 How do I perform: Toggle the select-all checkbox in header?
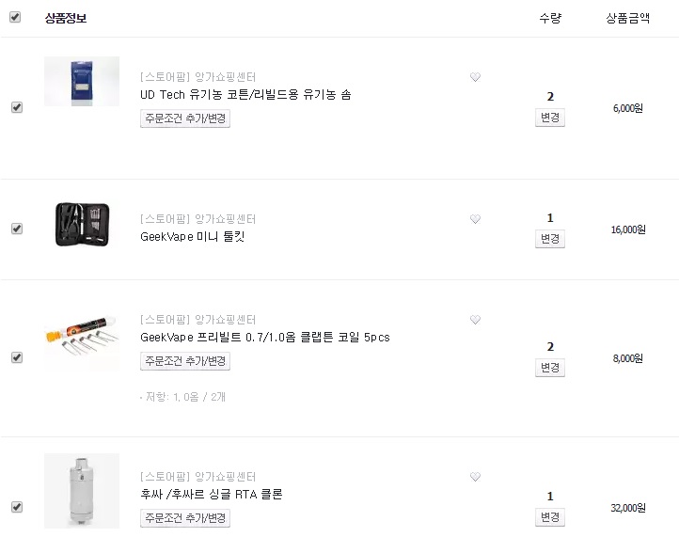(16, 17)
